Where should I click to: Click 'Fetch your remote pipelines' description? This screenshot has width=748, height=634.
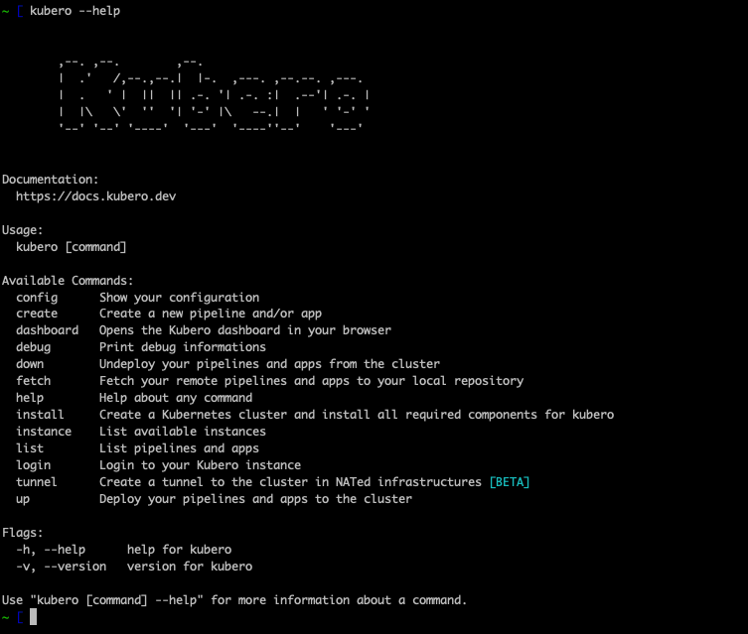pos(312,381)
